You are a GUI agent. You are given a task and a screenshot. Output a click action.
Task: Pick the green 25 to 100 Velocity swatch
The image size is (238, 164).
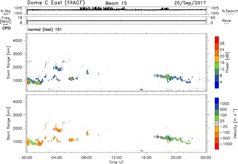tap(217, 118)
